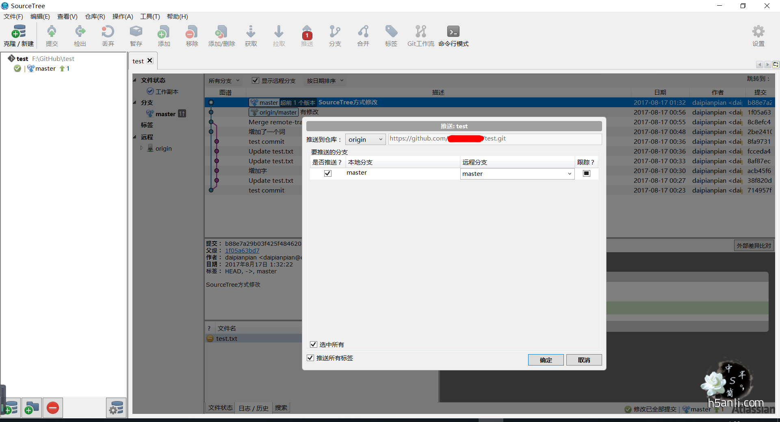
Task: Open the Terminal (命令行模式) tool
Action: point(453,35)
